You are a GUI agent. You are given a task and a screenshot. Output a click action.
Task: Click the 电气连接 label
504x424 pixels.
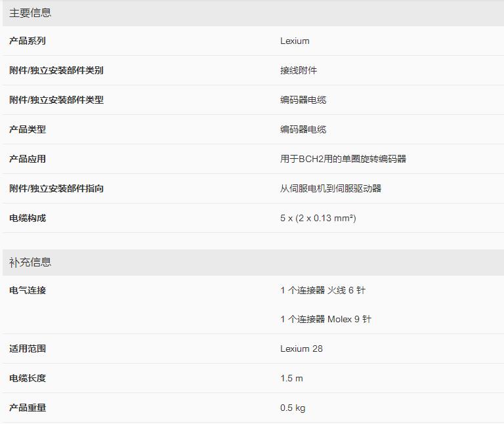click(28, 291)
